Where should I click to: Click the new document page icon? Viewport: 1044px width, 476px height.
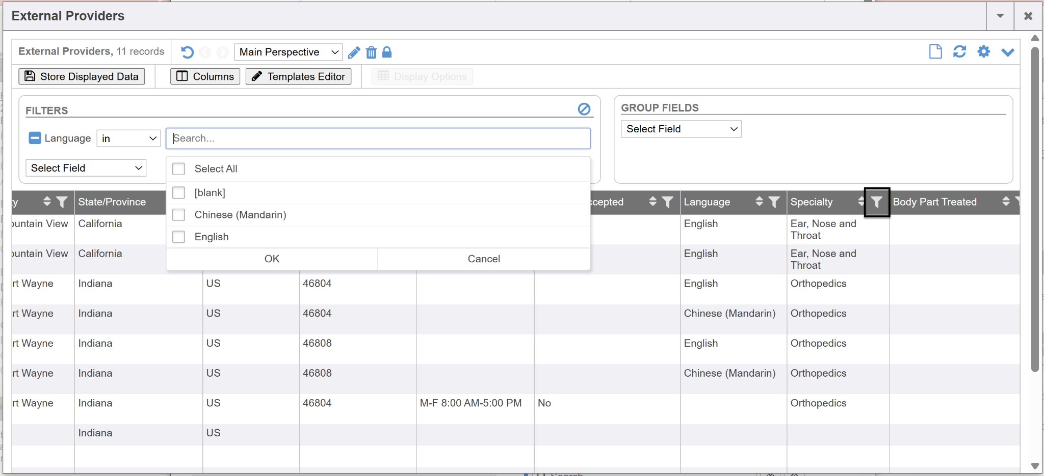(935, 52)
